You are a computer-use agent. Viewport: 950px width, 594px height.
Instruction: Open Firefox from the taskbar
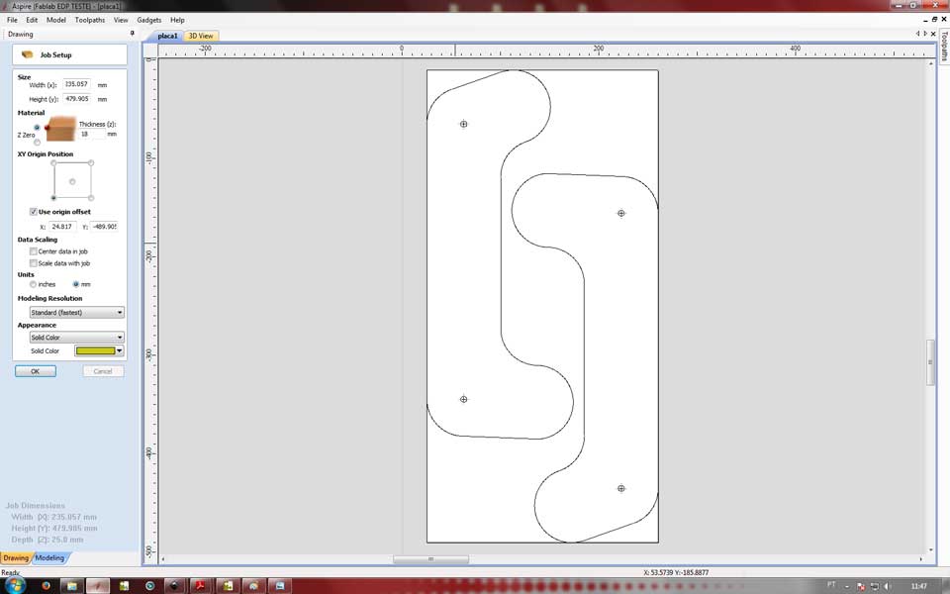pyautogui.click(x=46, y=585)
